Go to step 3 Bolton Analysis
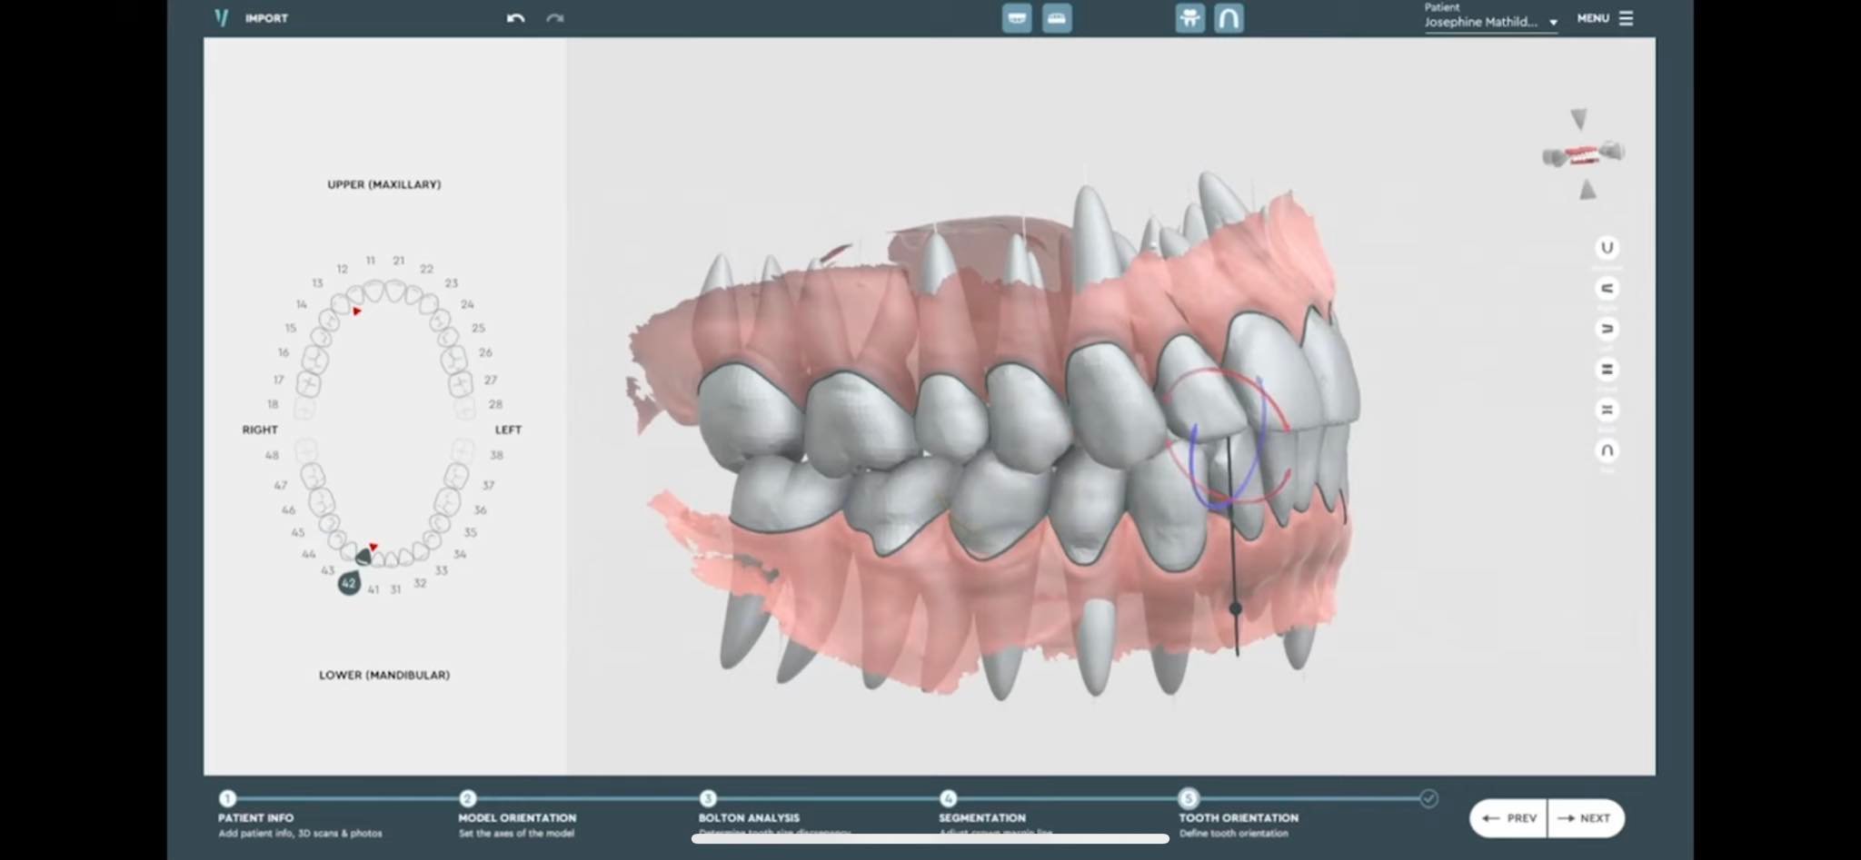The image size is (1861, 860). pyautogui.click(x=708, y=798)
